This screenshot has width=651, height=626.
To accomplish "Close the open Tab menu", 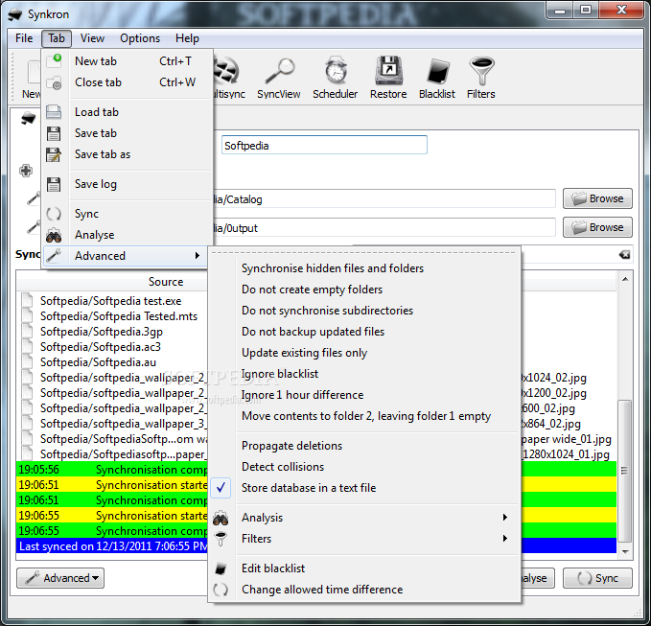I will click(57, 38).
